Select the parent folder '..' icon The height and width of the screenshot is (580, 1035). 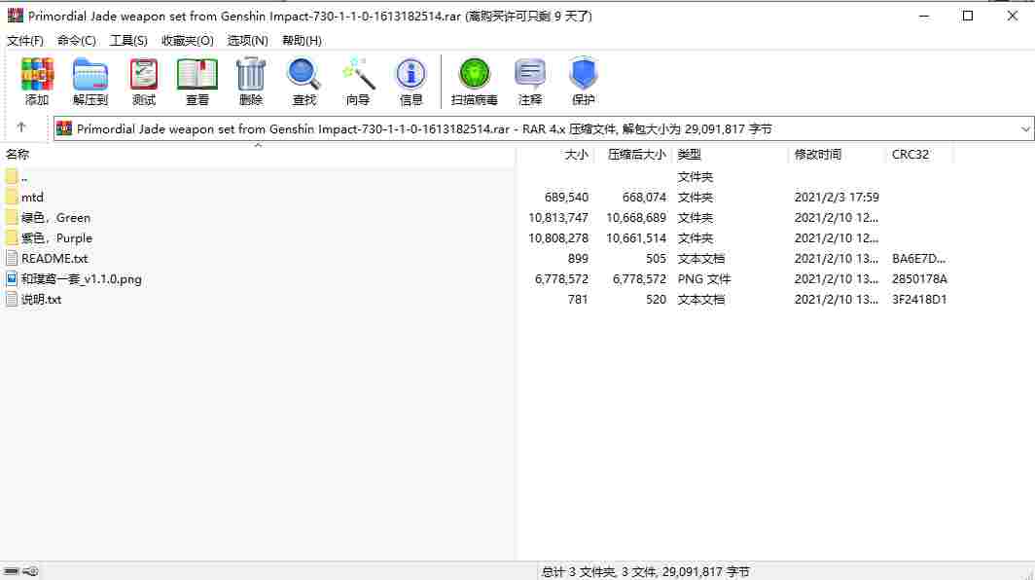(12, 176)
